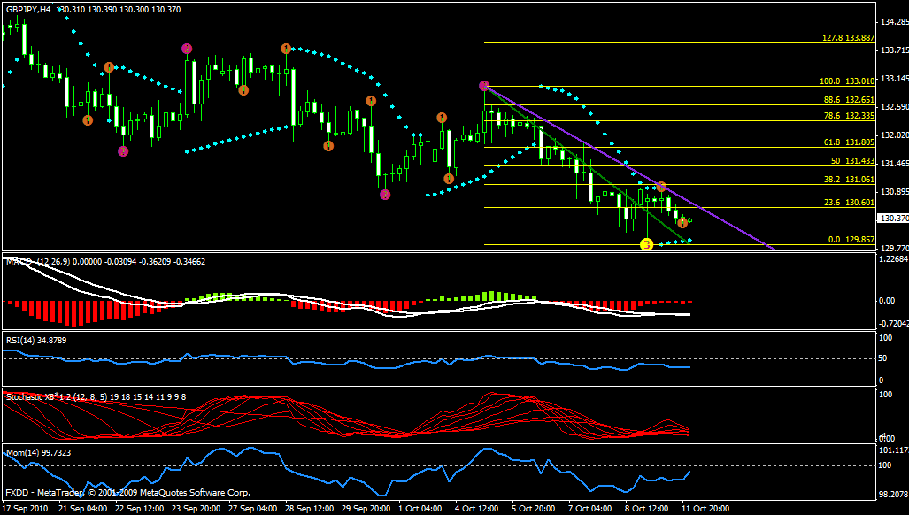Click the Mom(14) indicator label
This screenshot has width=909, height=515.
point(38,452)
